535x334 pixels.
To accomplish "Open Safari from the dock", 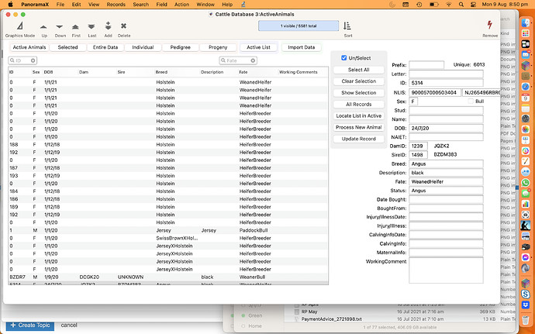I will (526, 87).
